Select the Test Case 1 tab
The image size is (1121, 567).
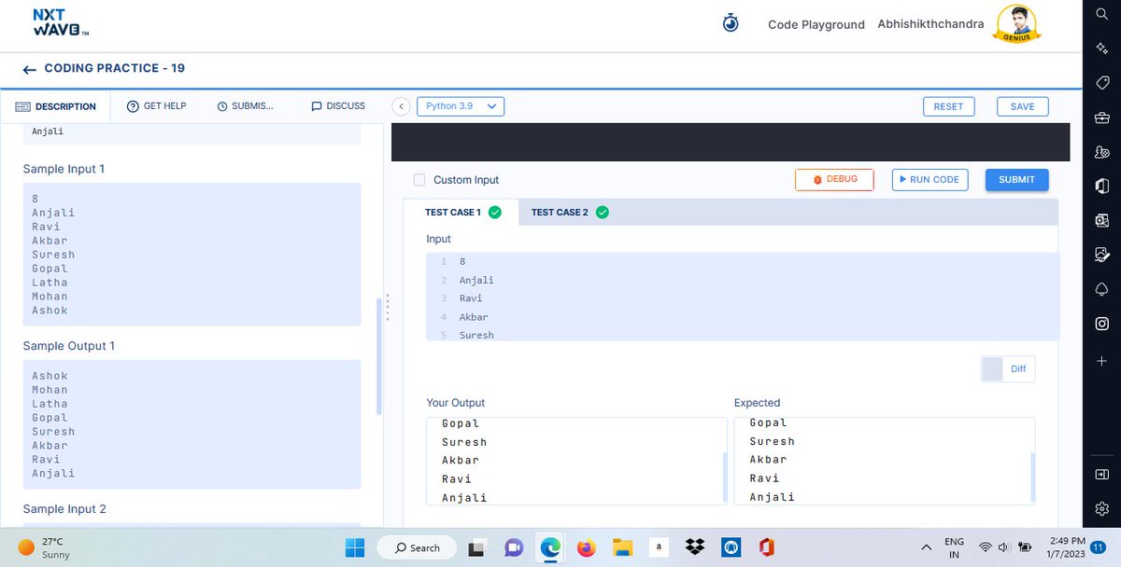click(x=461, y=213)
